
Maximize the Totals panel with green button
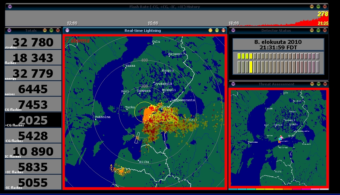[51, 30]
